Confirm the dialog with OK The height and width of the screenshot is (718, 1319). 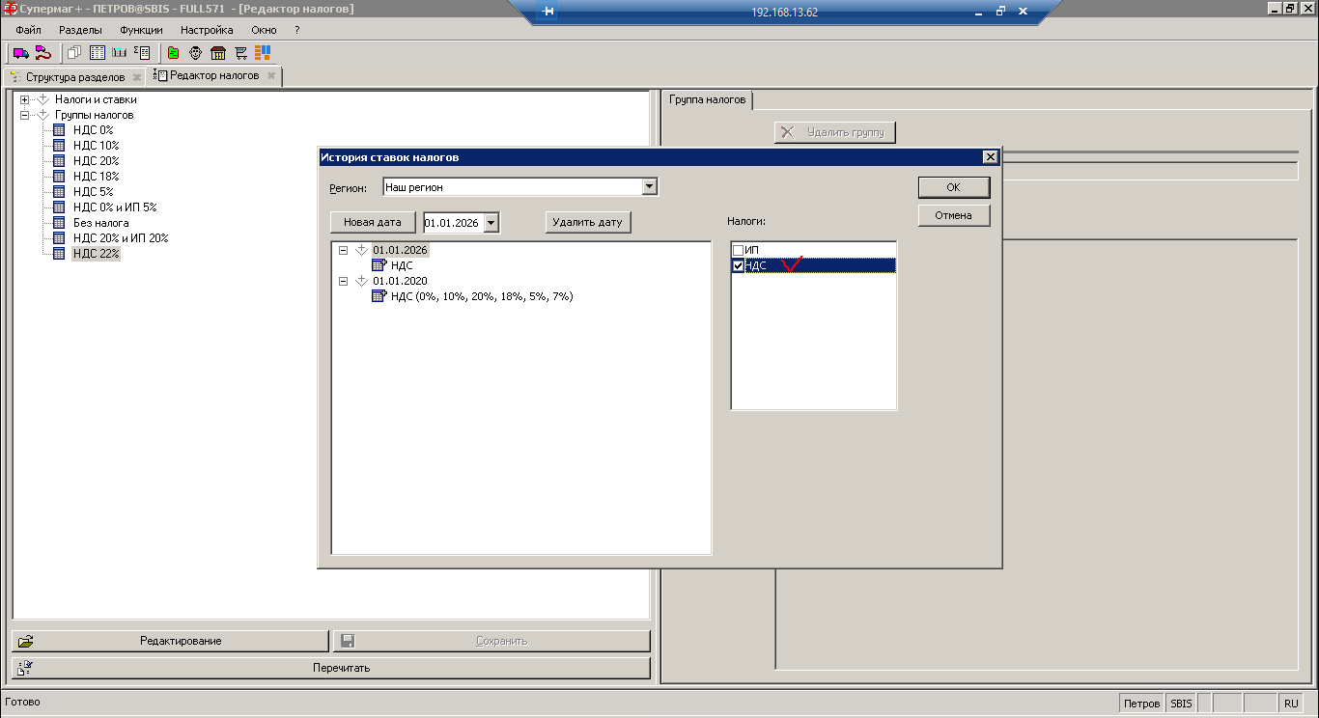tap(953, 187)
